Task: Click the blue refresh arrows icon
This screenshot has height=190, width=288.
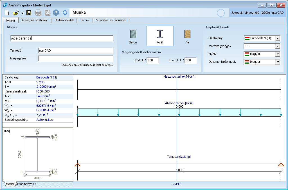Action: pos(65,13)
